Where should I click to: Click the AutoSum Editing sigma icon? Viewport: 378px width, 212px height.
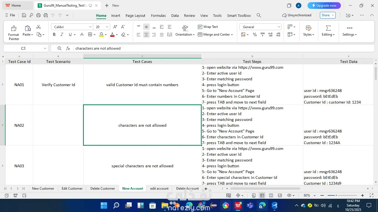click(328, 28)
